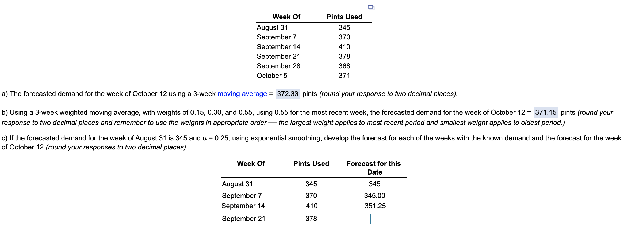
Task: Select the 345 forecast for August 31
Action: [374, 183]
